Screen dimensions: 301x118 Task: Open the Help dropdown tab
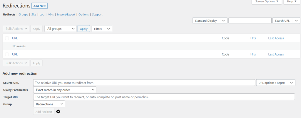[x=292, y=1]
